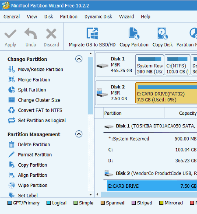Click the Discard X icon
The image size is (197, 214).
coord(51,34)
